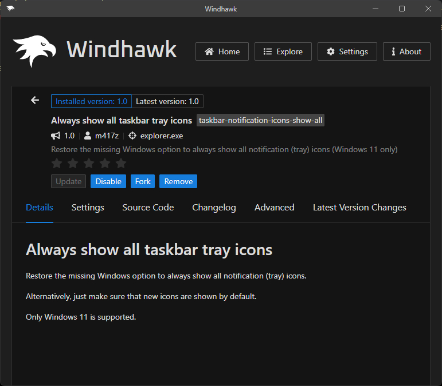442x386 pixels.
Task: Switch to the Details tab
Action: click(x=40, y=208)
